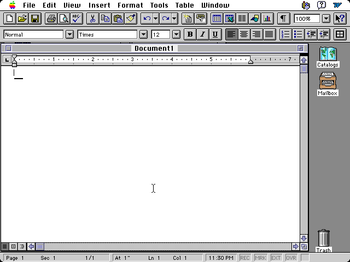Paste from clipboard icon
The height and width of the screenshot is (262, 350).
click(x=118, y=19)
